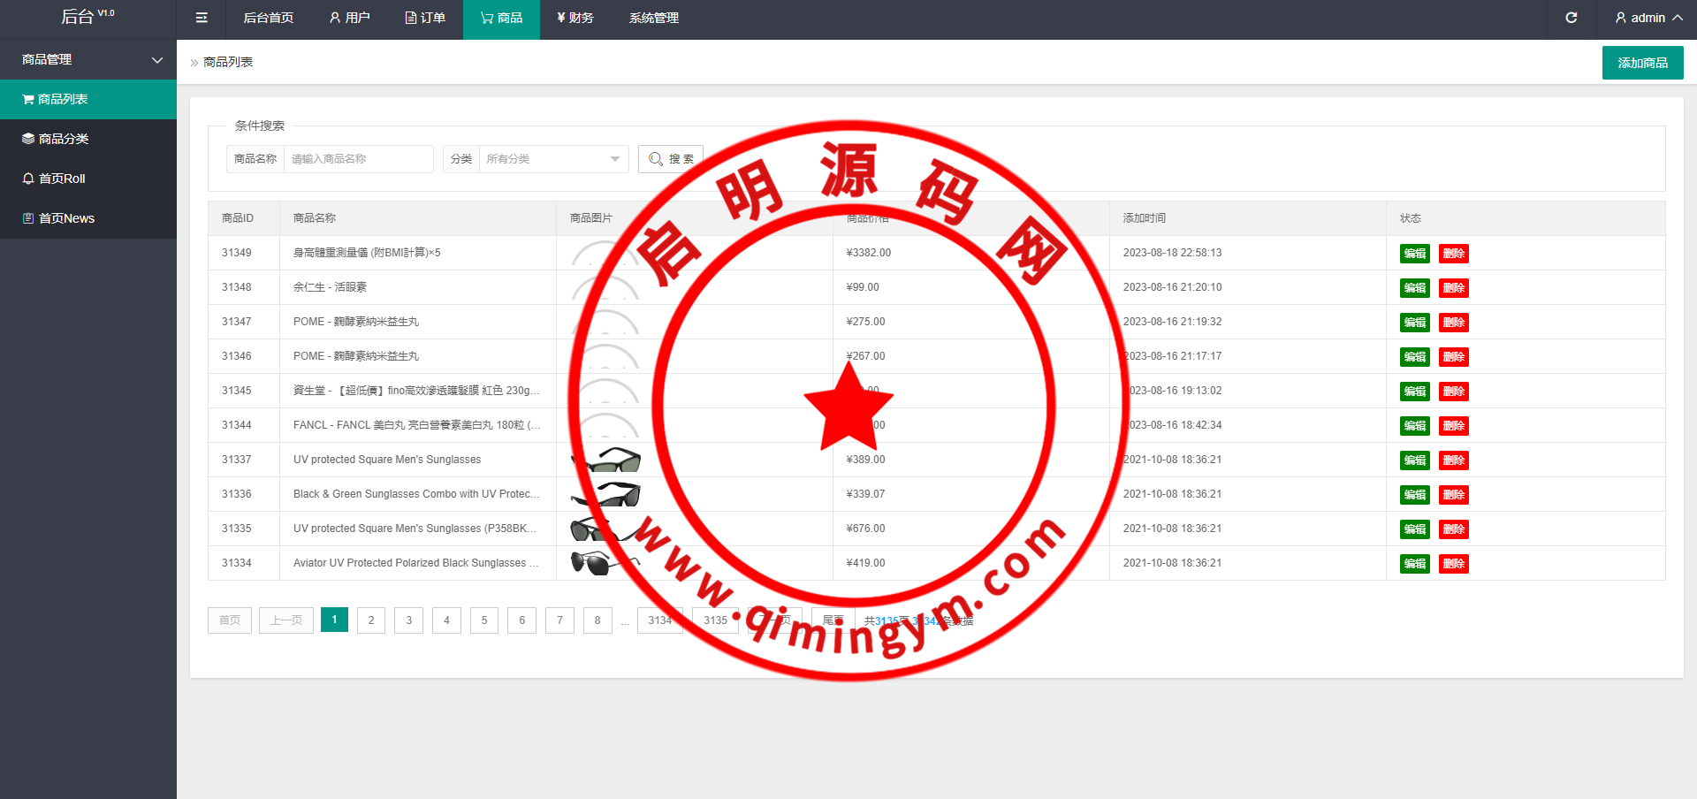Expand the admin user menu
This screenshot has height=799, width=1697.
[x=1648, y=18]
